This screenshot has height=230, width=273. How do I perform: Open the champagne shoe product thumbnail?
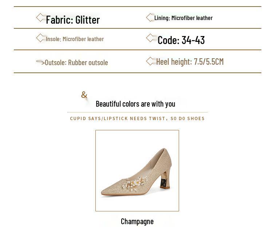pos(137,170)
